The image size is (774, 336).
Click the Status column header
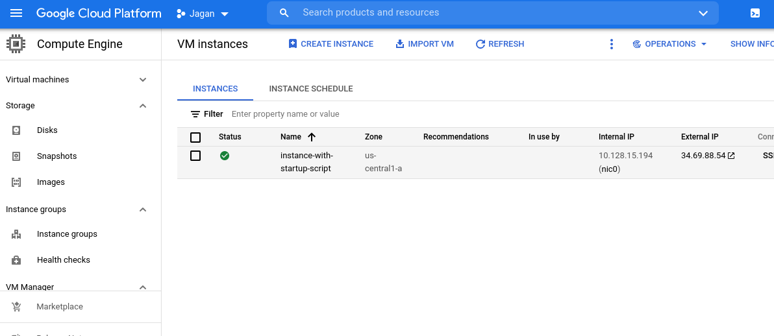click(230, 137)
